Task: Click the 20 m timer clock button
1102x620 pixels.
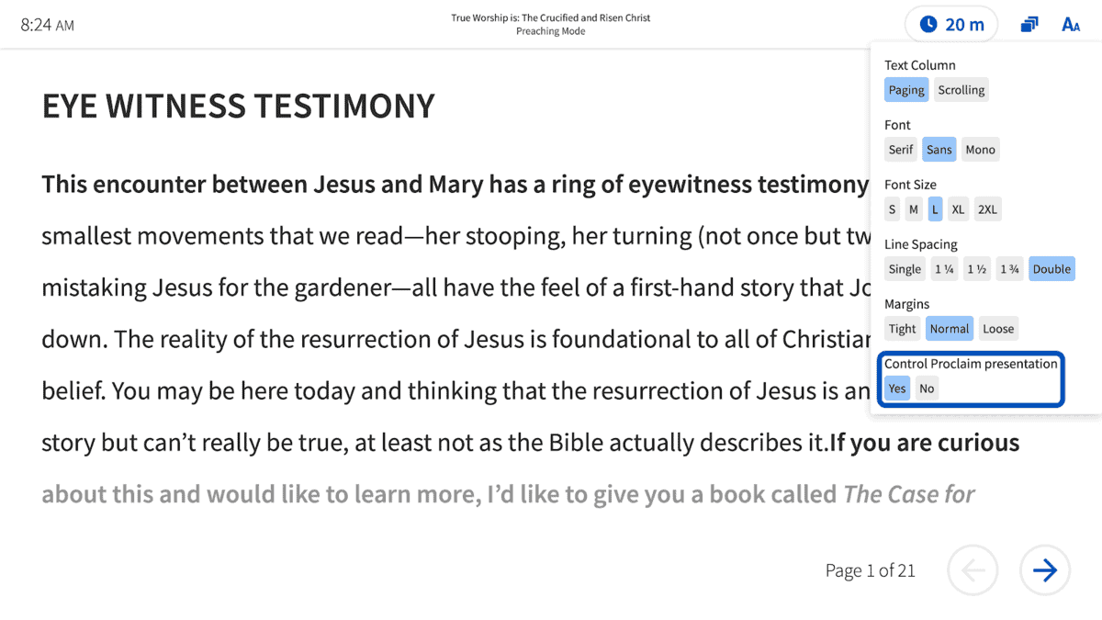Action: (x=951, y=25)
